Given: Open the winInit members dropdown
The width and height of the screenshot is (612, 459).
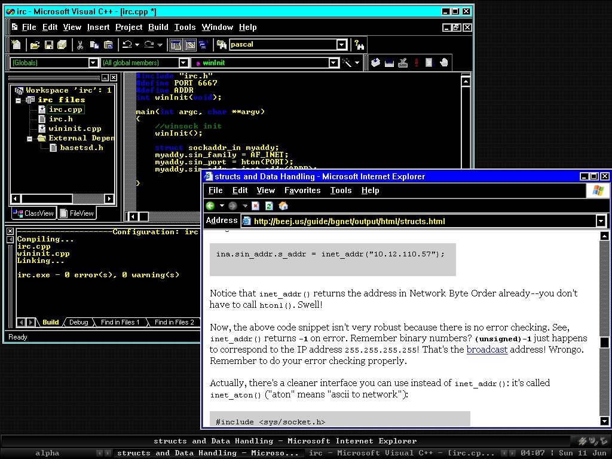Looking at the screenshot, I should [x=333, y=62].
